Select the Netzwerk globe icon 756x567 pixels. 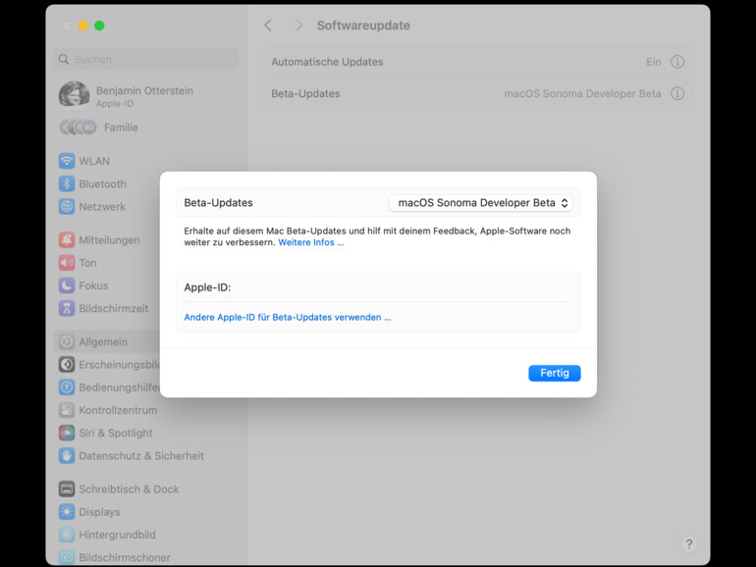pos(67,207)
